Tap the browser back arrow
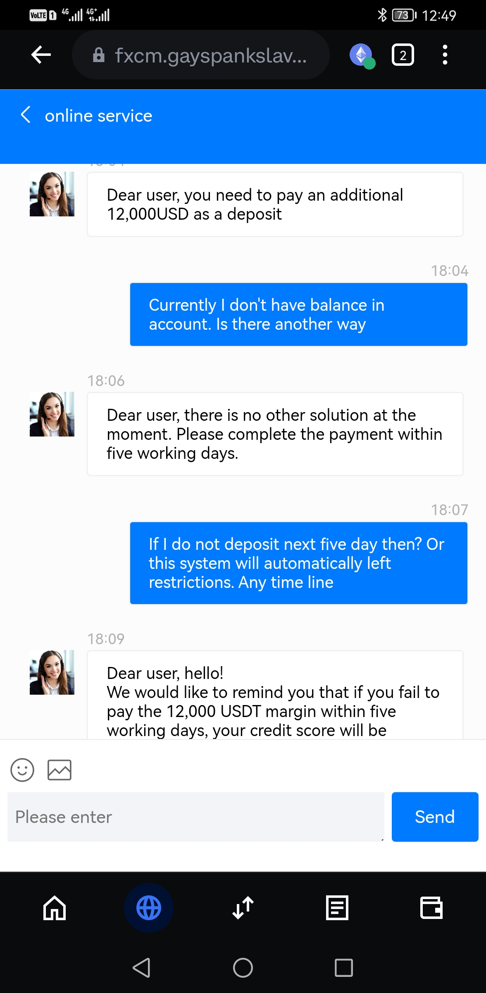 point(41,55)
